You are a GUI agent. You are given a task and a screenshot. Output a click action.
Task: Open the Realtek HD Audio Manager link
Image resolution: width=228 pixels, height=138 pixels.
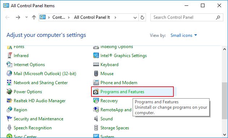point(39,101)
